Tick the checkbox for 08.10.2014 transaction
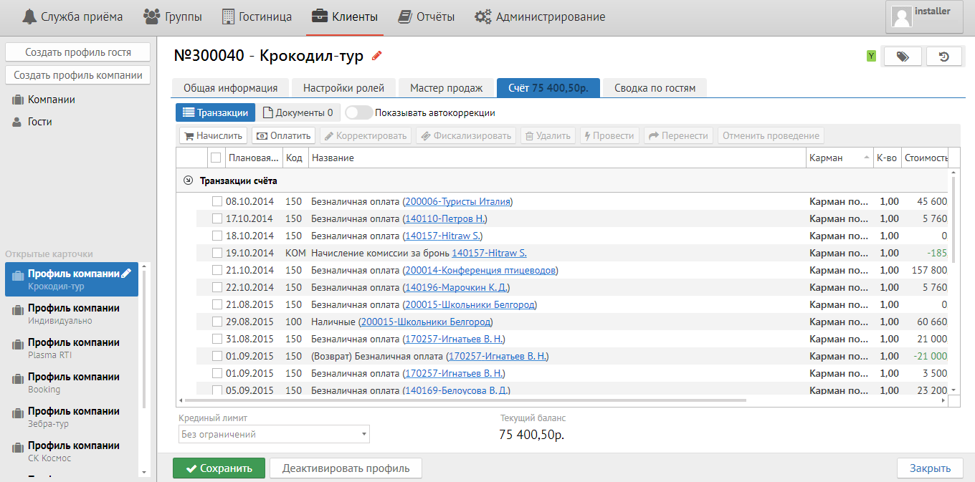Screen dimensions: 975x482 coord(217,201)
